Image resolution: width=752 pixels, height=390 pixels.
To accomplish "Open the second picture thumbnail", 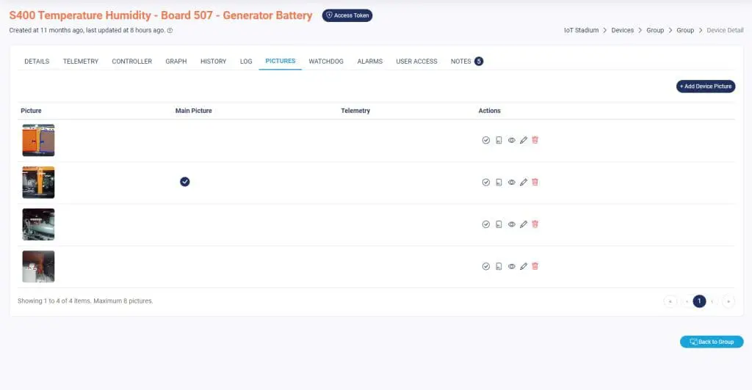I will tap(38, 182).
